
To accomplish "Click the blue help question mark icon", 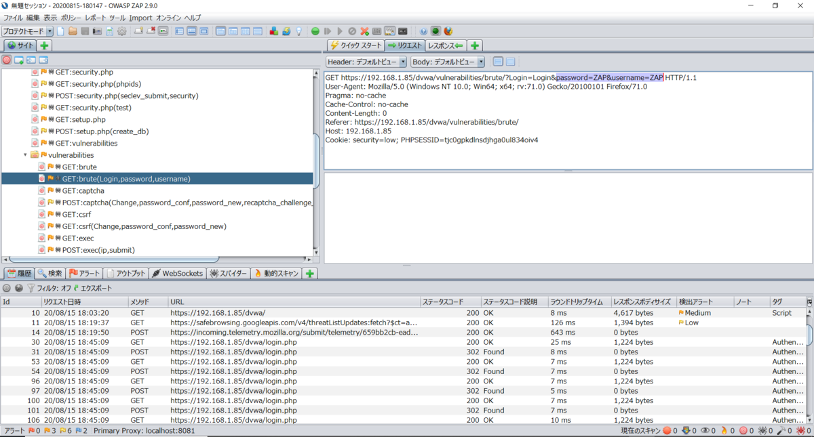I will 423,31.
